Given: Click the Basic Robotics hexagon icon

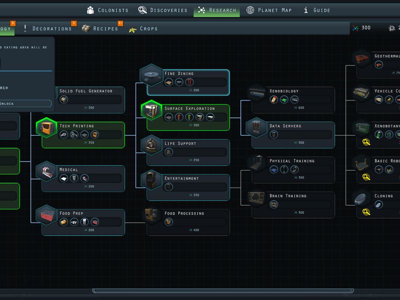Looking at the screenshot, I should click(361, 164).
